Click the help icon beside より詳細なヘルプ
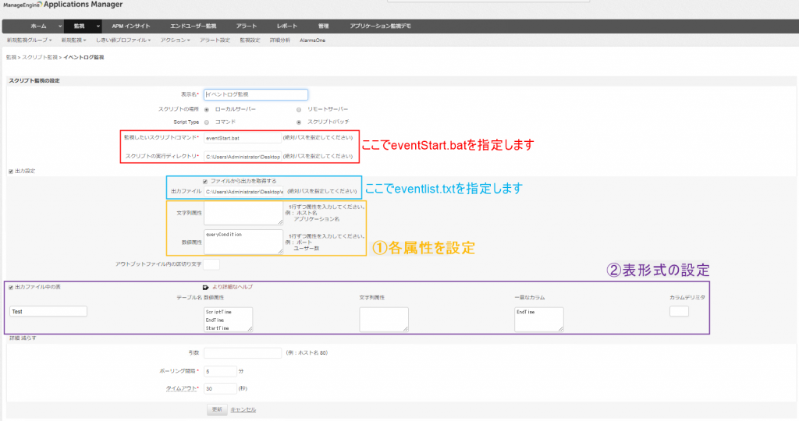This screenshot has height=421, width=799. (205, 287)
